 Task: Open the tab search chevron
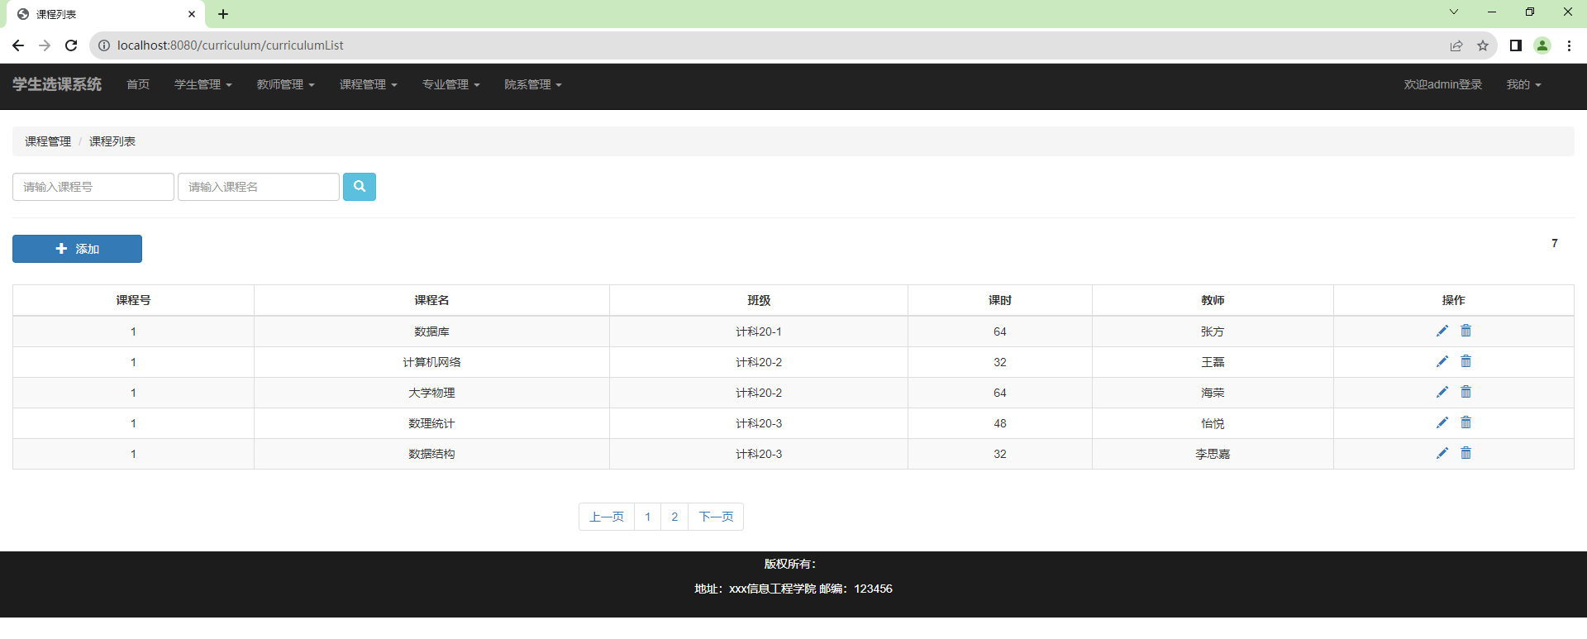[1454, 12]
